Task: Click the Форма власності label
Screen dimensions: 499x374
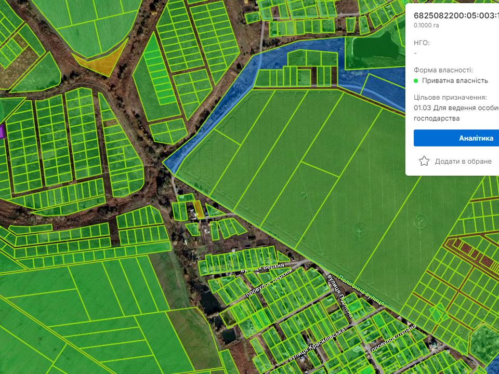Action: click(443, 70)
